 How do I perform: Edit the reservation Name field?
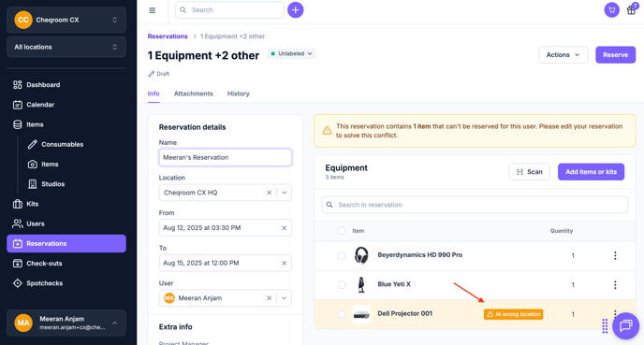(225, 157)
